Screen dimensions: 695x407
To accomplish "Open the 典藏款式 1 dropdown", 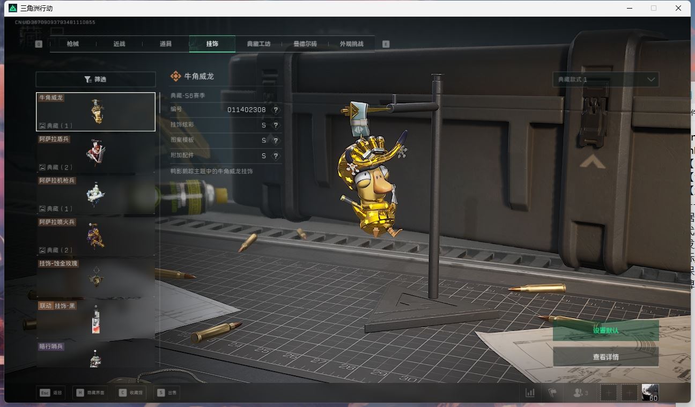I will coord(605,79).
